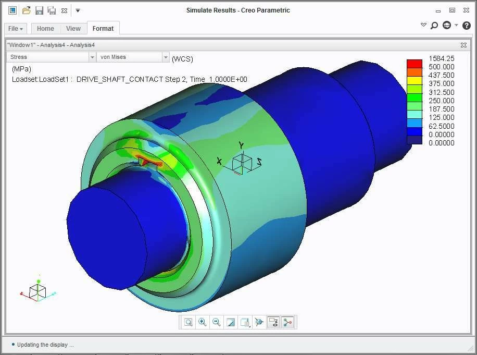This screenshot has width=477, height=355.
Task: Click the Save As double-floppy icon
Action: [x=52, y=10]
